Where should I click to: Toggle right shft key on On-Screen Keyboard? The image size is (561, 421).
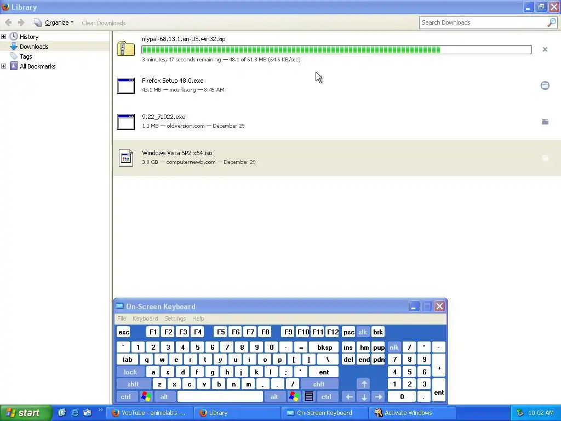[319, 384]
